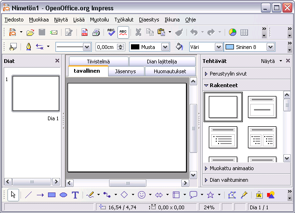Paste from clipboard icon
295x213 pixels.
161,32
